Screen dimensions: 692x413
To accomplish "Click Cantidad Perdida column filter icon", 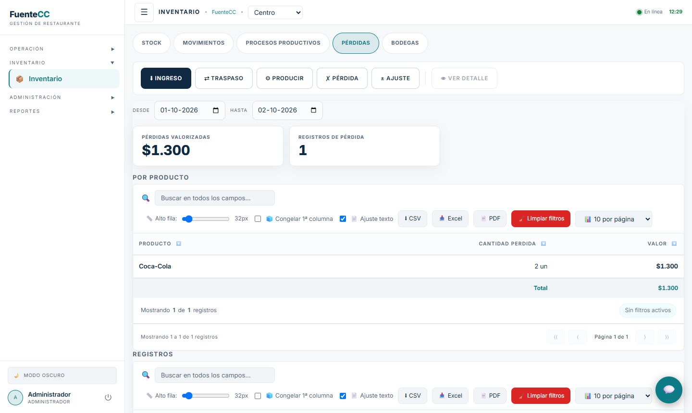I will click(544, 243).
